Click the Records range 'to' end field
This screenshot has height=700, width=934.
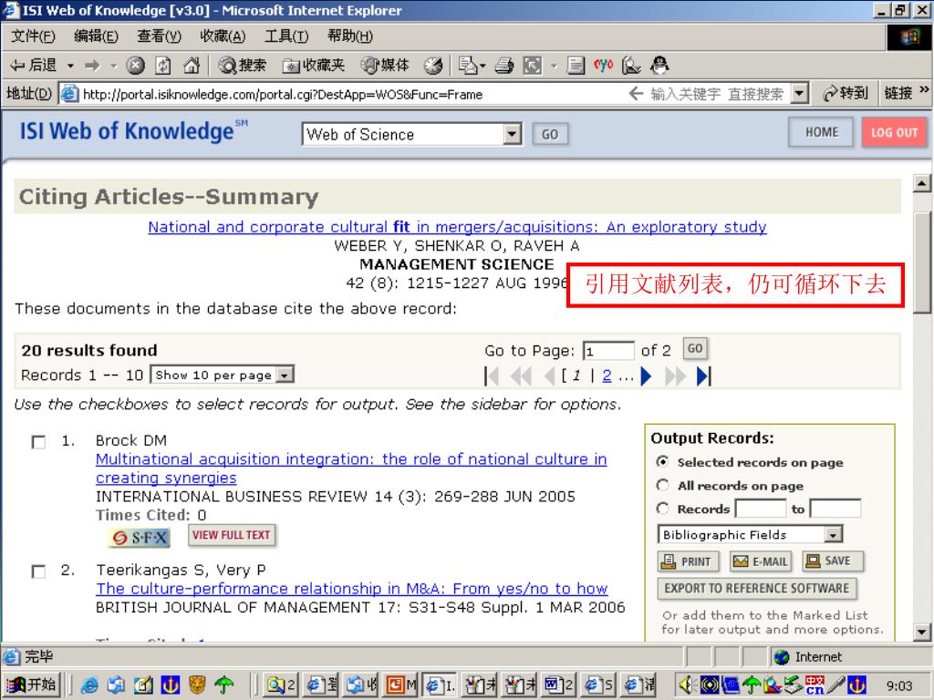pyautogui.click(x=835, y=509)
